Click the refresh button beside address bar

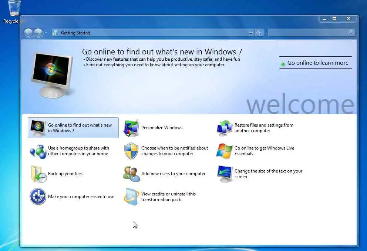[x=259, y=33]
